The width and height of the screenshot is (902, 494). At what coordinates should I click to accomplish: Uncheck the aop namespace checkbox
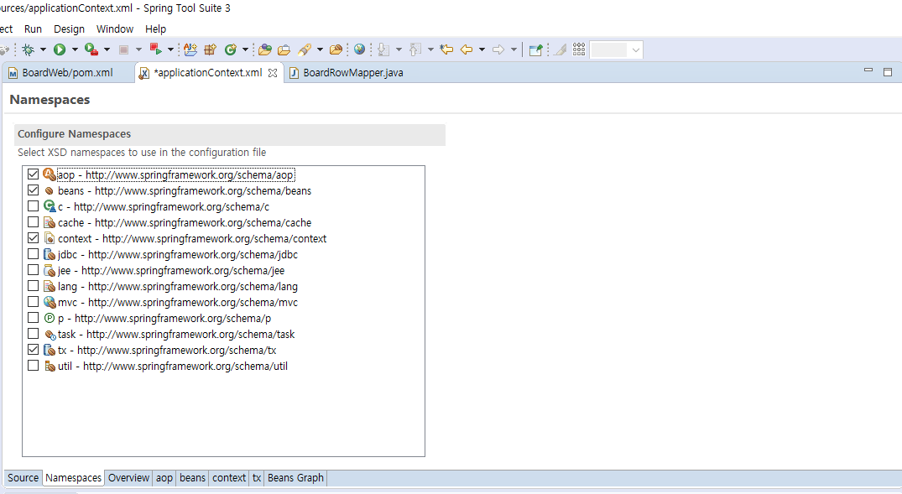point(34,174)
